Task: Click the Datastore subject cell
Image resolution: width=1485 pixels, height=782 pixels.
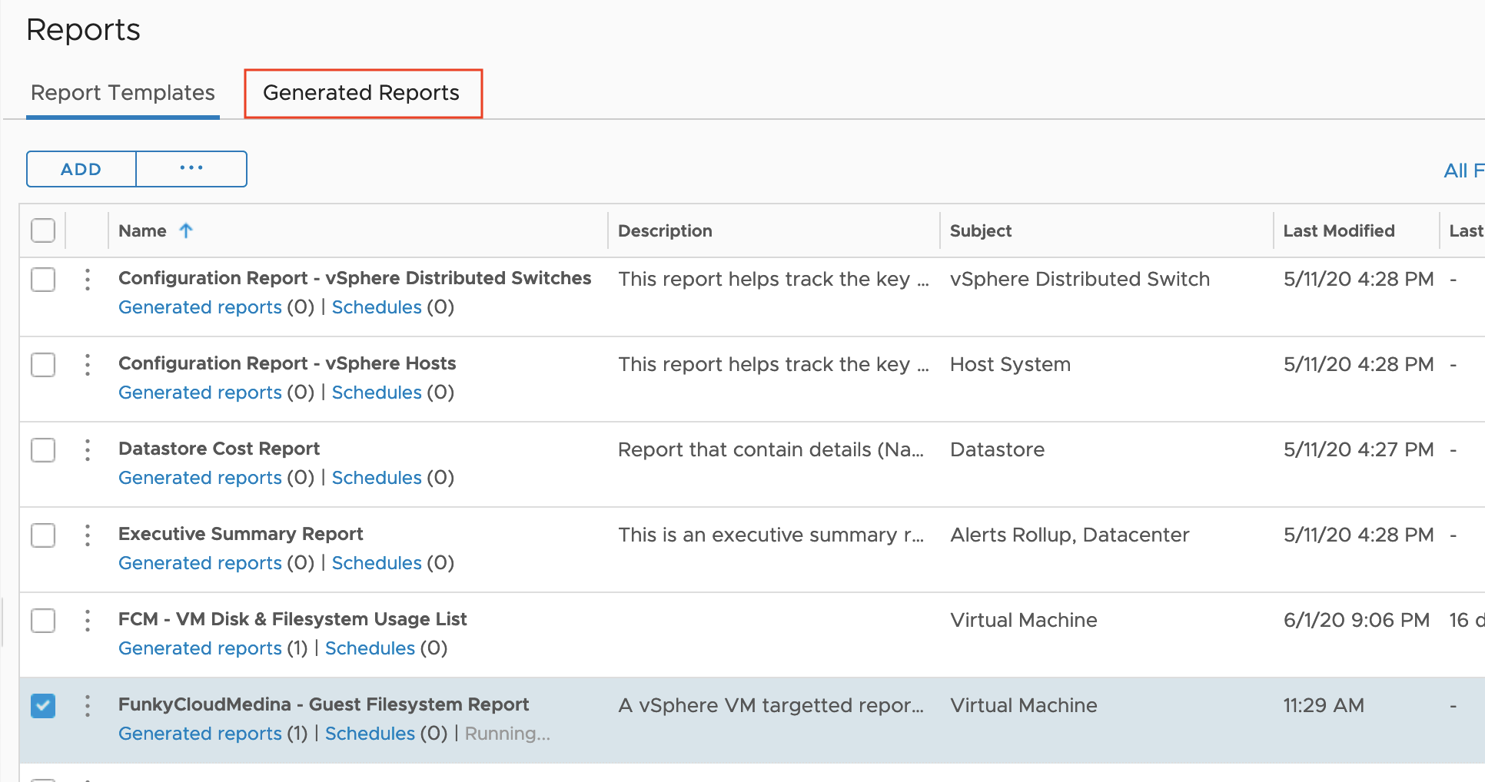Action: coord(997,449)
